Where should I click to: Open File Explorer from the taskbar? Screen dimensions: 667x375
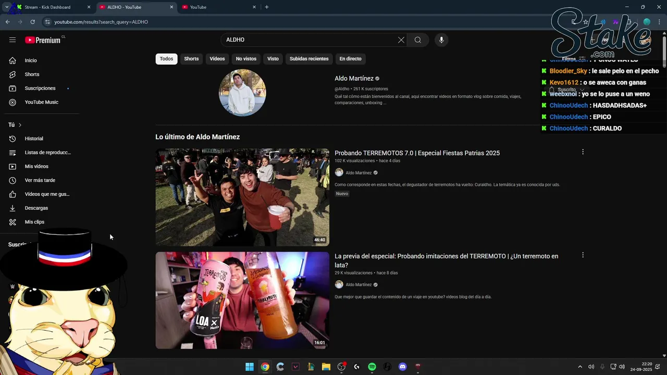[326, 367]
